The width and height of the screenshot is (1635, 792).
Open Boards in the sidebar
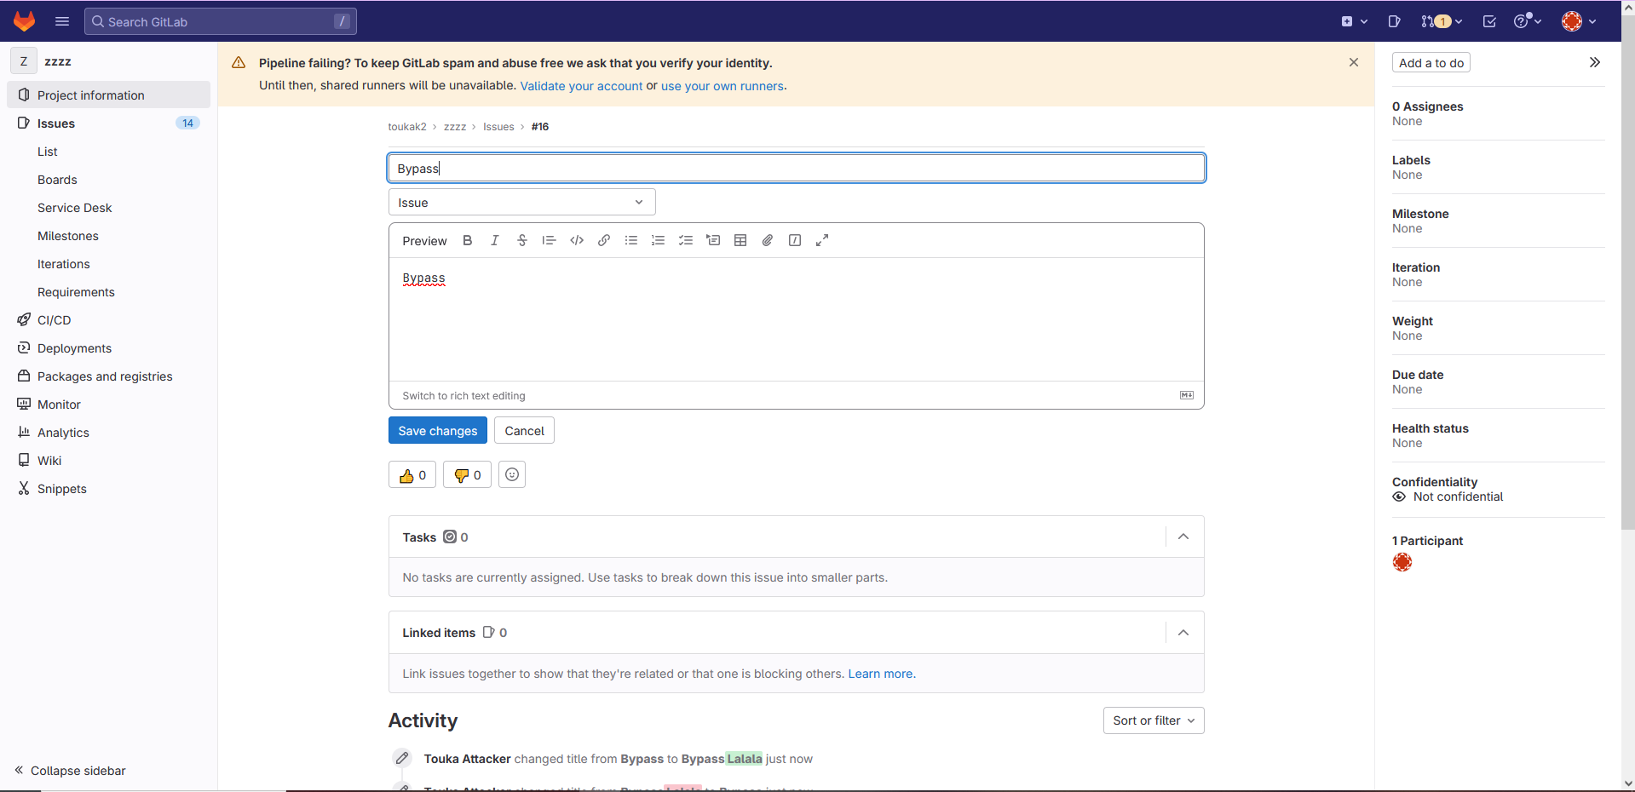coord(57,180)
